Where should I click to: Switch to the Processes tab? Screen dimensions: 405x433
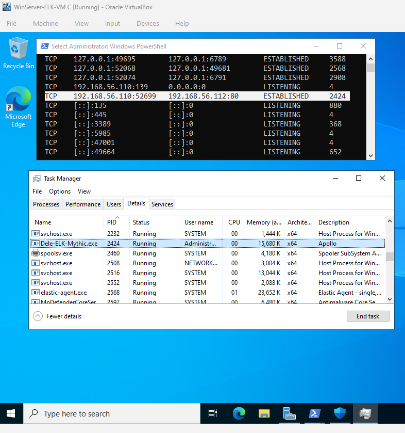[46, 204]
